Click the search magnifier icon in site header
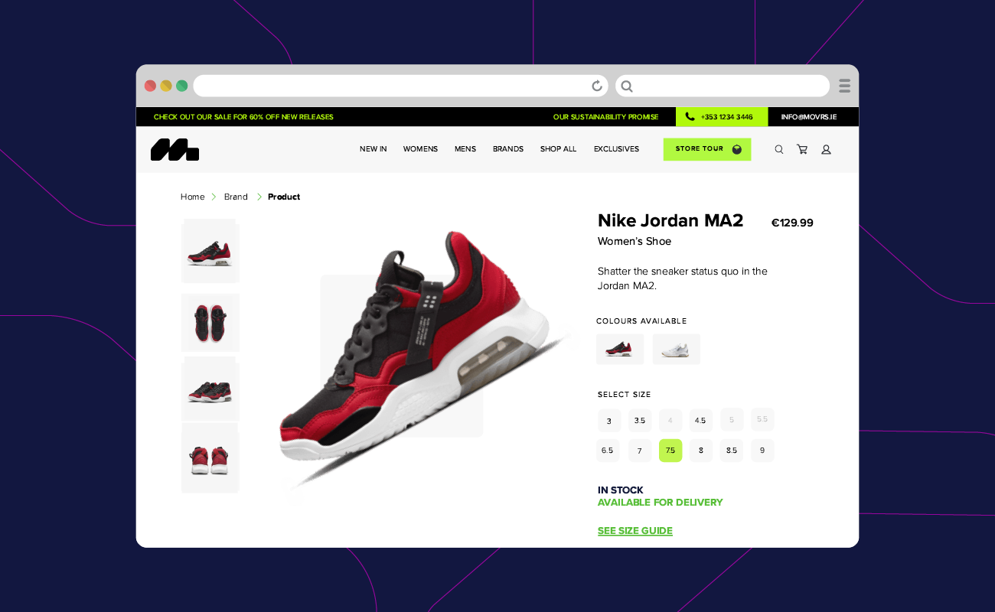The width and height of the screenshot is (995, 612). (x=779, y=149)
